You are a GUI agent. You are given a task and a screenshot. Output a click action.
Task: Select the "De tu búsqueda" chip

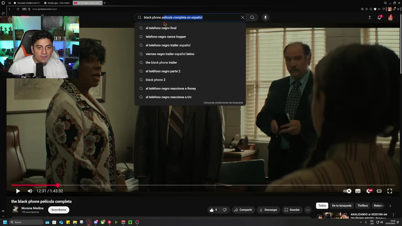pyautogui.click(x=342, y=206)
